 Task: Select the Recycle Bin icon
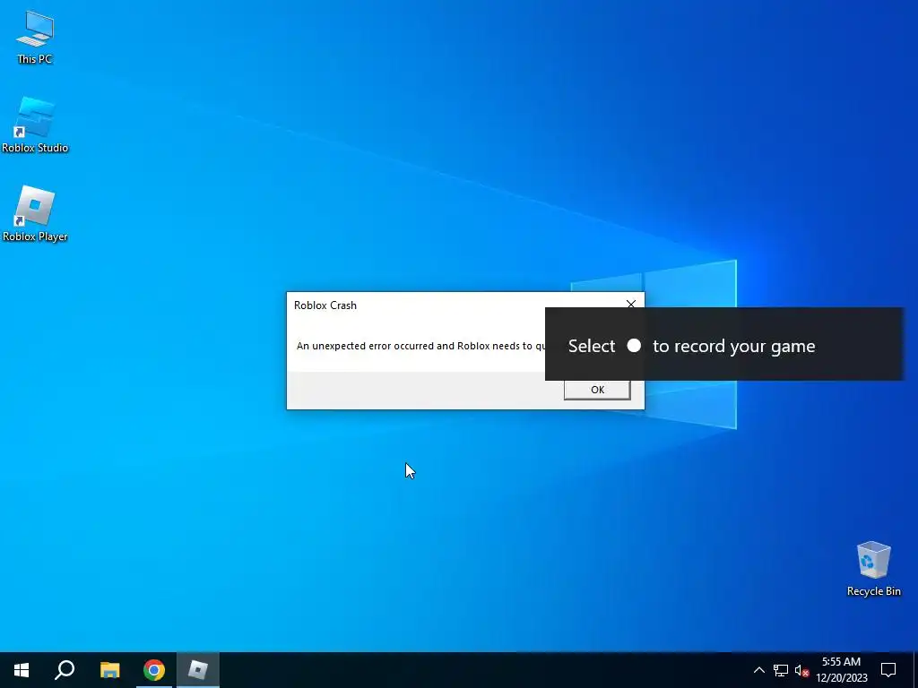(x=873, y=567)
